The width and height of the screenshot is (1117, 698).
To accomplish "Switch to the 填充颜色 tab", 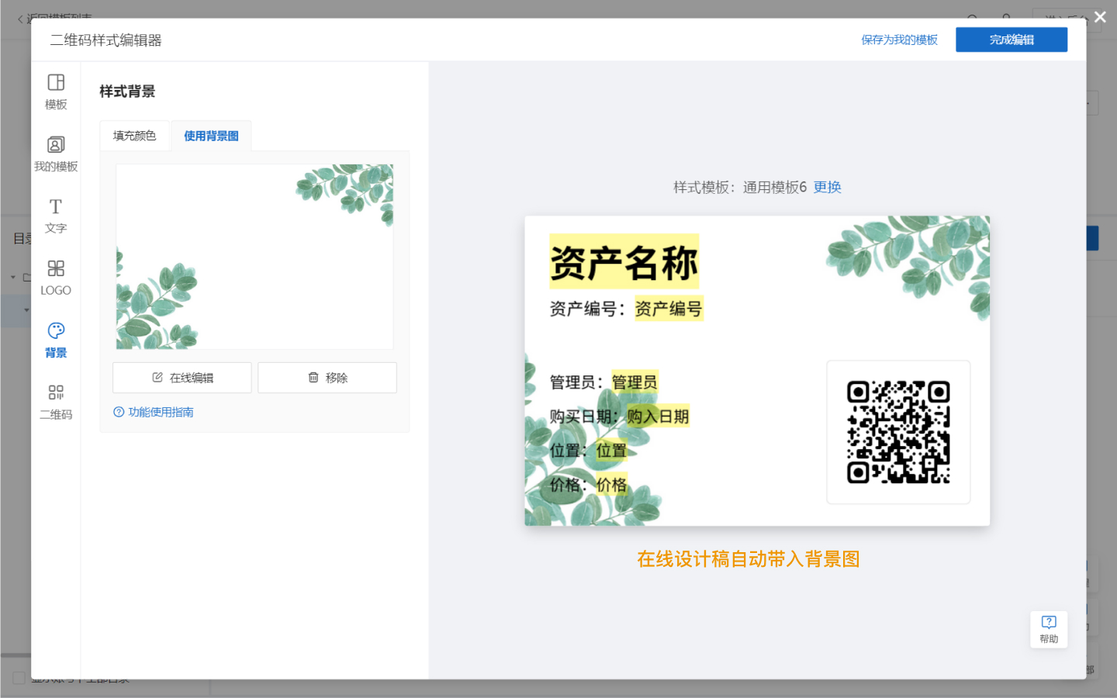I will click(134, 136).
